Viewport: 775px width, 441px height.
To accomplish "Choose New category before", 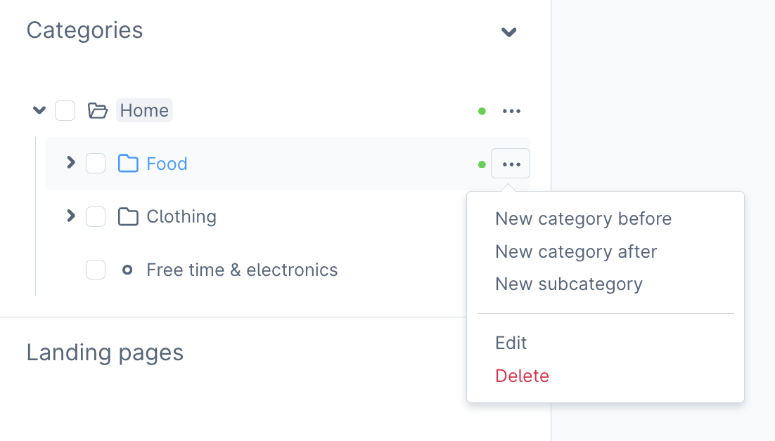I will tap(583, 219).
